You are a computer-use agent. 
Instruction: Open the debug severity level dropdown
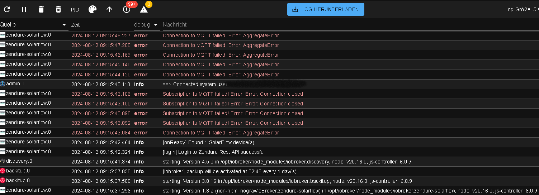point(146,25)
